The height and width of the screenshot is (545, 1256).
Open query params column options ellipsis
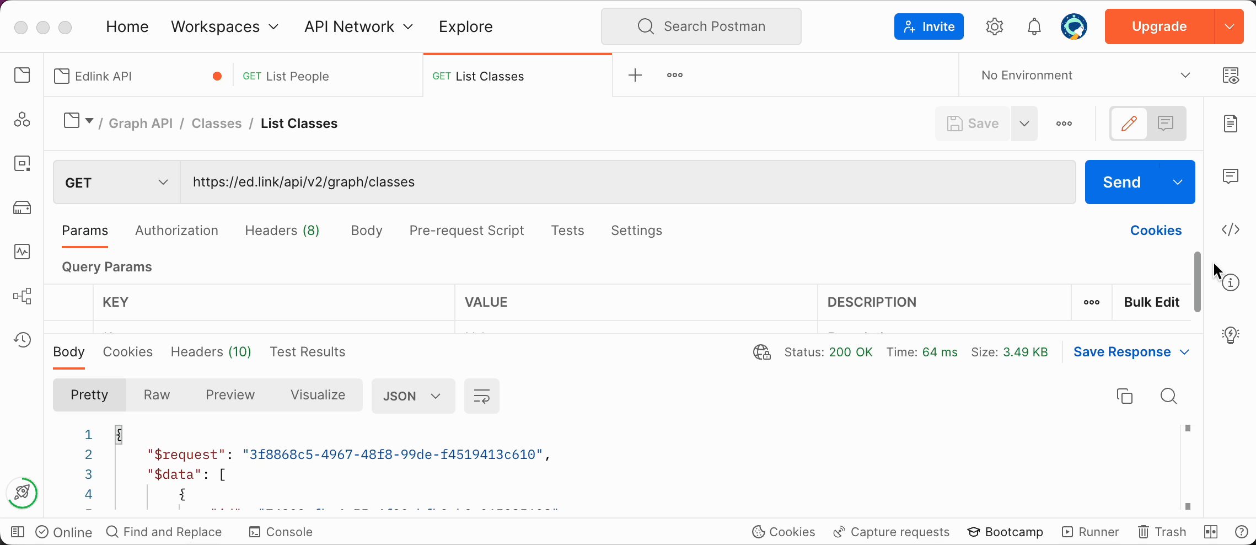[x=1092, y=302]
